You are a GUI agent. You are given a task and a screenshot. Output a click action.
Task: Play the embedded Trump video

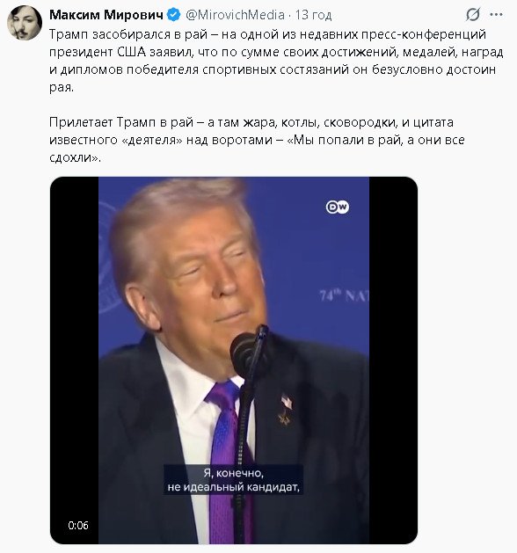234,360
